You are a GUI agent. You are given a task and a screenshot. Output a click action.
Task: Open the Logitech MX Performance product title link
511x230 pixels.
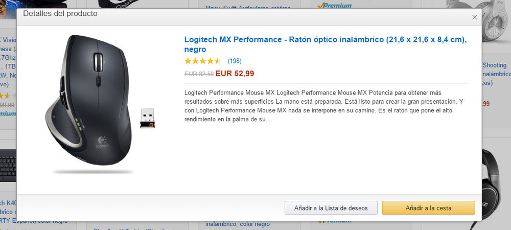[x=326, y=44]
